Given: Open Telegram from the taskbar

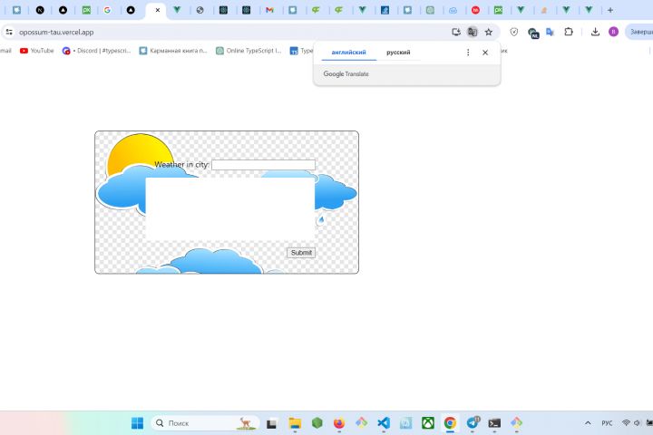Looking at the screenshot, I should pyautogui.click(x=473, y=423).
